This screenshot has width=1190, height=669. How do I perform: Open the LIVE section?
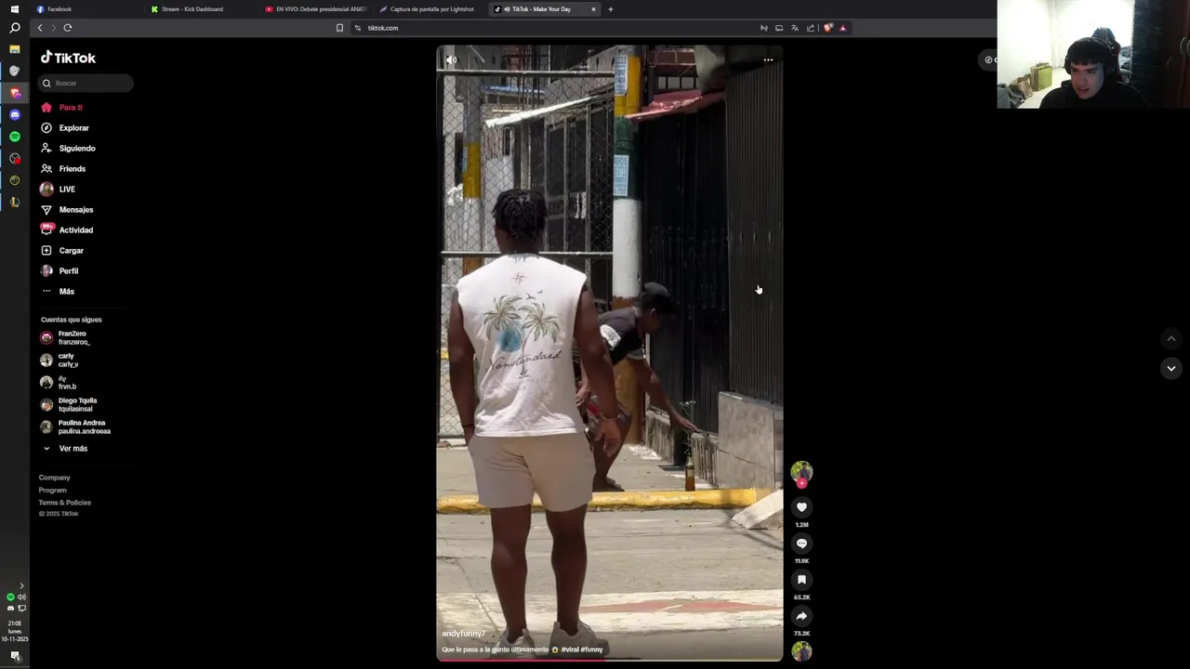(58, 190)
